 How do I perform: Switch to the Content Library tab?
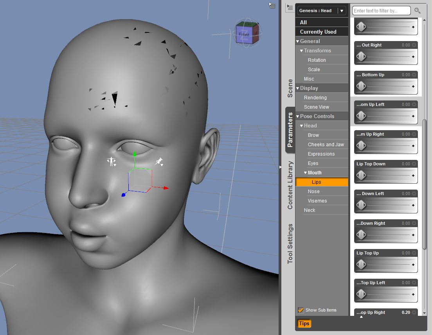pos(290,185)
